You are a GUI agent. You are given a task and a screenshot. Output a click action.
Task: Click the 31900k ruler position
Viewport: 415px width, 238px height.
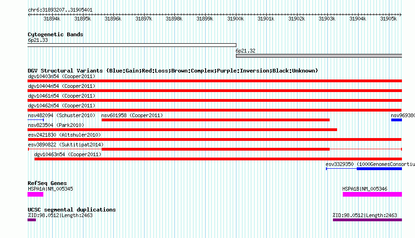click(235, 19)
